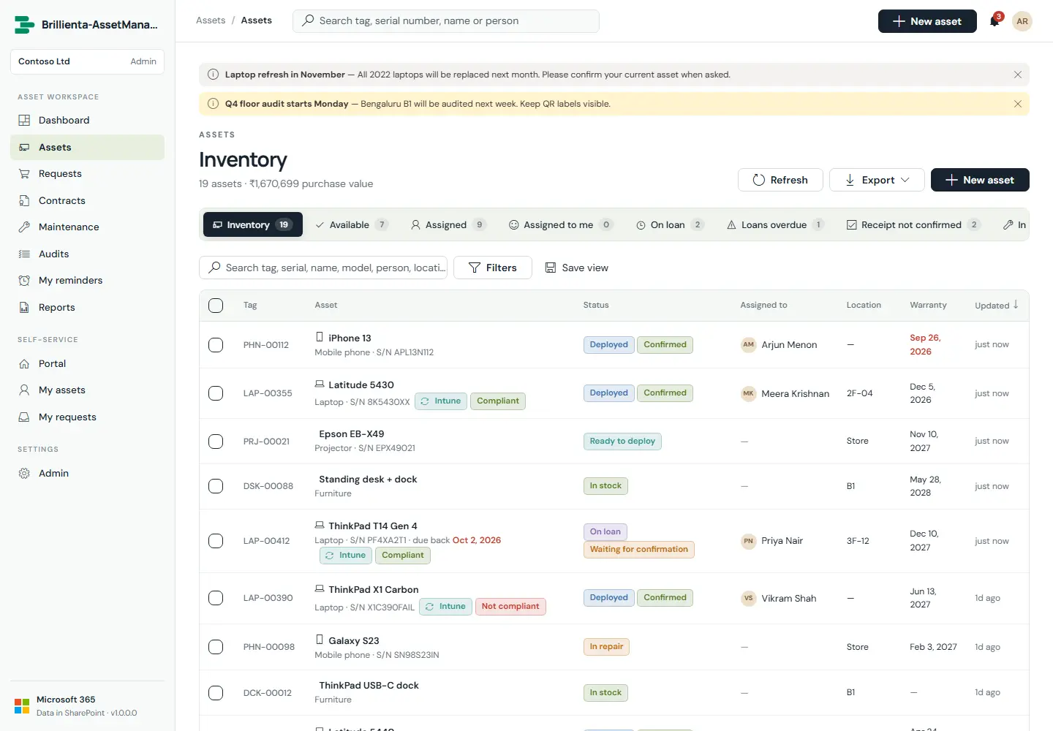Open Contracts from the sidebar
Viewport: 1053px width, 731px height.
(x=87, y=201)
